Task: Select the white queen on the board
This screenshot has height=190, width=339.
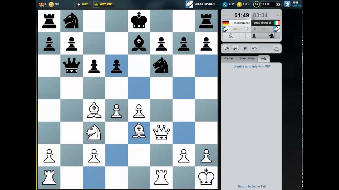Action: coord(161,132)
